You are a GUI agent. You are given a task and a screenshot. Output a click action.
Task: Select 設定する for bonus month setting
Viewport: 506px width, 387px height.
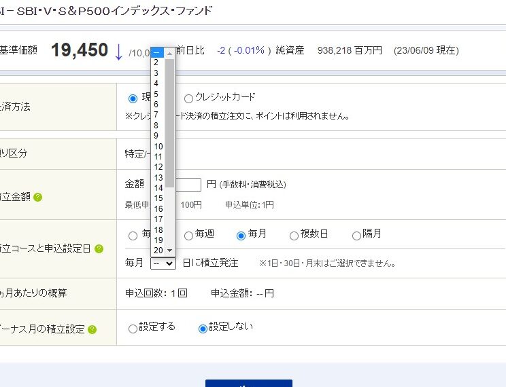tap(133, 329)
